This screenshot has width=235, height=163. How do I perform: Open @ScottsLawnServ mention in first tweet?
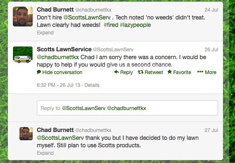(x=87, y=17)
